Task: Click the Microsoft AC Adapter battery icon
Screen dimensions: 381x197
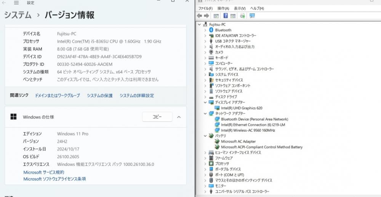Action: pos(217,141)
